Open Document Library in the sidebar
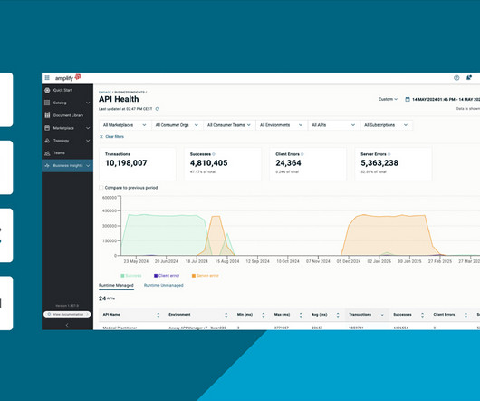Viewport: 480px width, 401px height. click(68, 115)
